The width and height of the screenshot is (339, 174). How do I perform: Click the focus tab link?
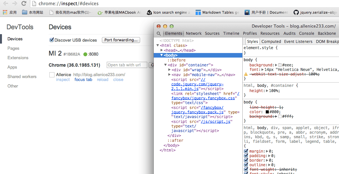point(83,80)
